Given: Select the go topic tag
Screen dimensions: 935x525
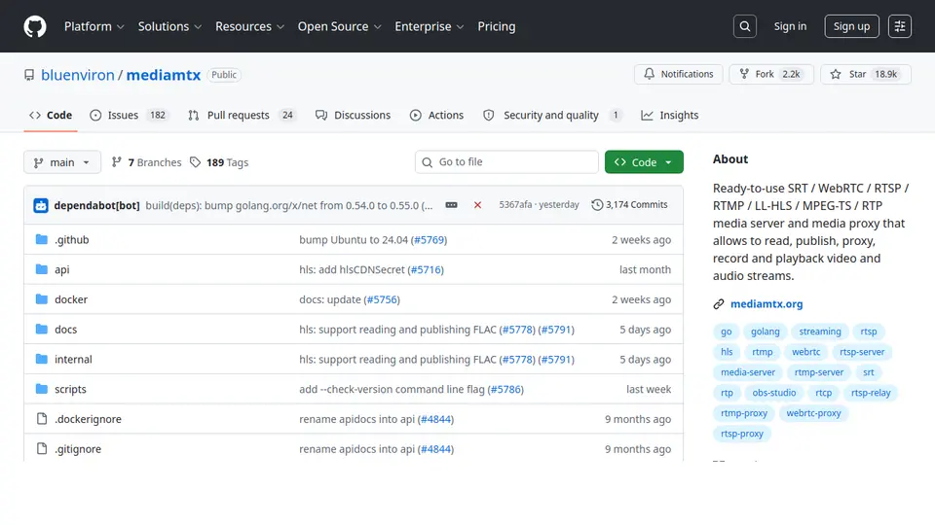Looking at the screenshot, I should click(726, 332).
